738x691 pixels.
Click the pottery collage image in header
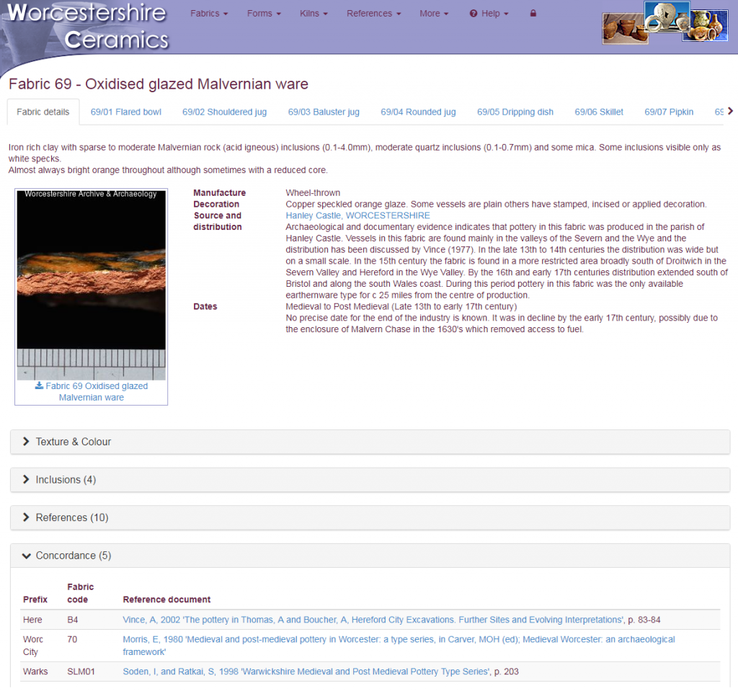[x=665, y=22]
